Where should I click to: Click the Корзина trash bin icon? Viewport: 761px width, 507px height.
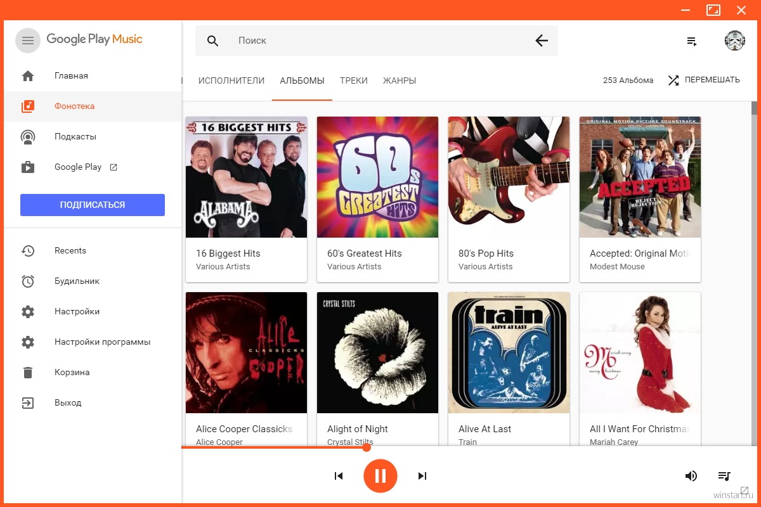tap(28, 373)
